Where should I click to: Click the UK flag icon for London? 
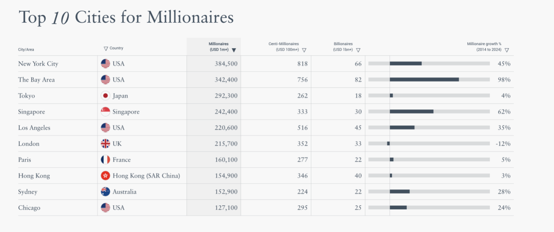pos(106,144)
